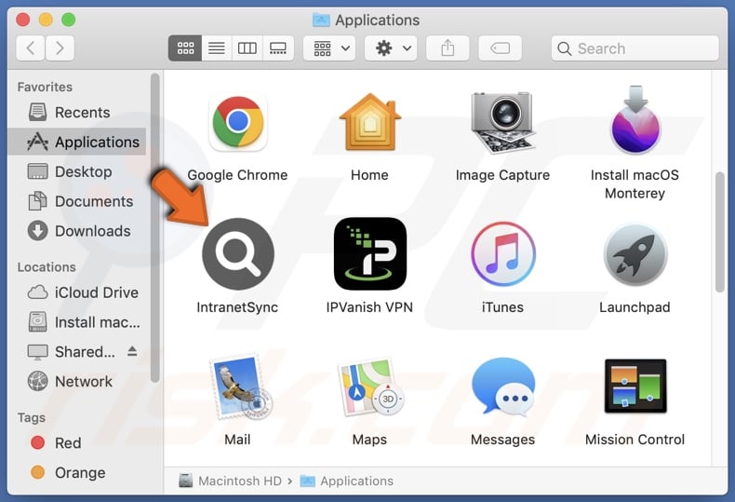
Task: Filter by the Orange tag
Action: [x=77, y=472]
